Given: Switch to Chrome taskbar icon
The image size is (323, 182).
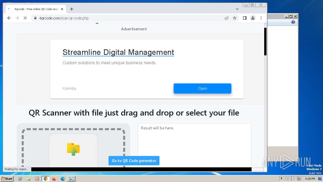Looking at the screenshot, I should tap(46, 179).
